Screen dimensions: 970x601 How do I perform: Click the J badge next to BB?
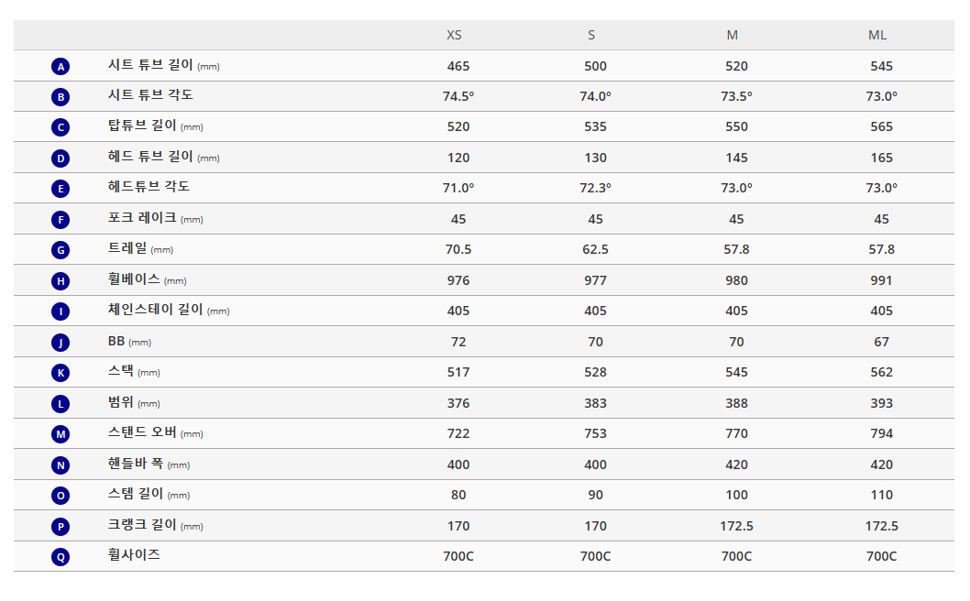[x=61, y=343]
